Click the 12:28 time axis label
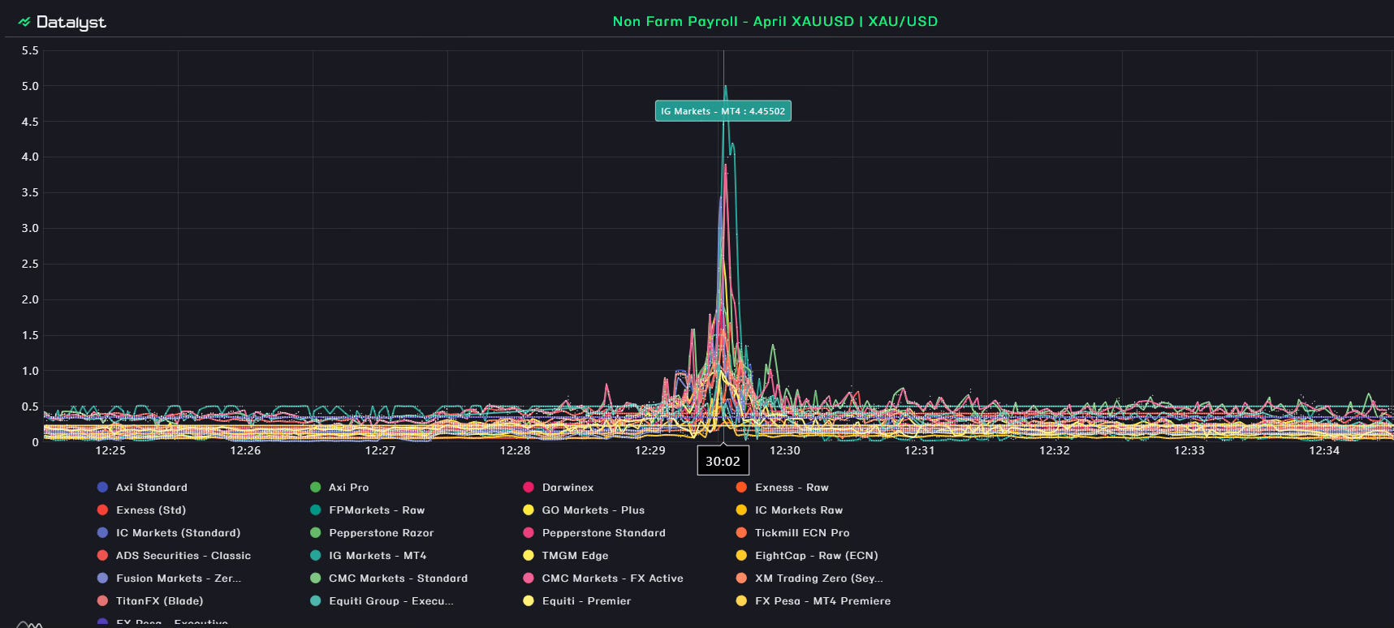 pos(515,450)
